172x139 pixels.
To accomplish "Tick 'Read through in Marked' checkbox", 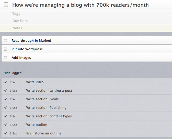I will (x=6, y=41).
